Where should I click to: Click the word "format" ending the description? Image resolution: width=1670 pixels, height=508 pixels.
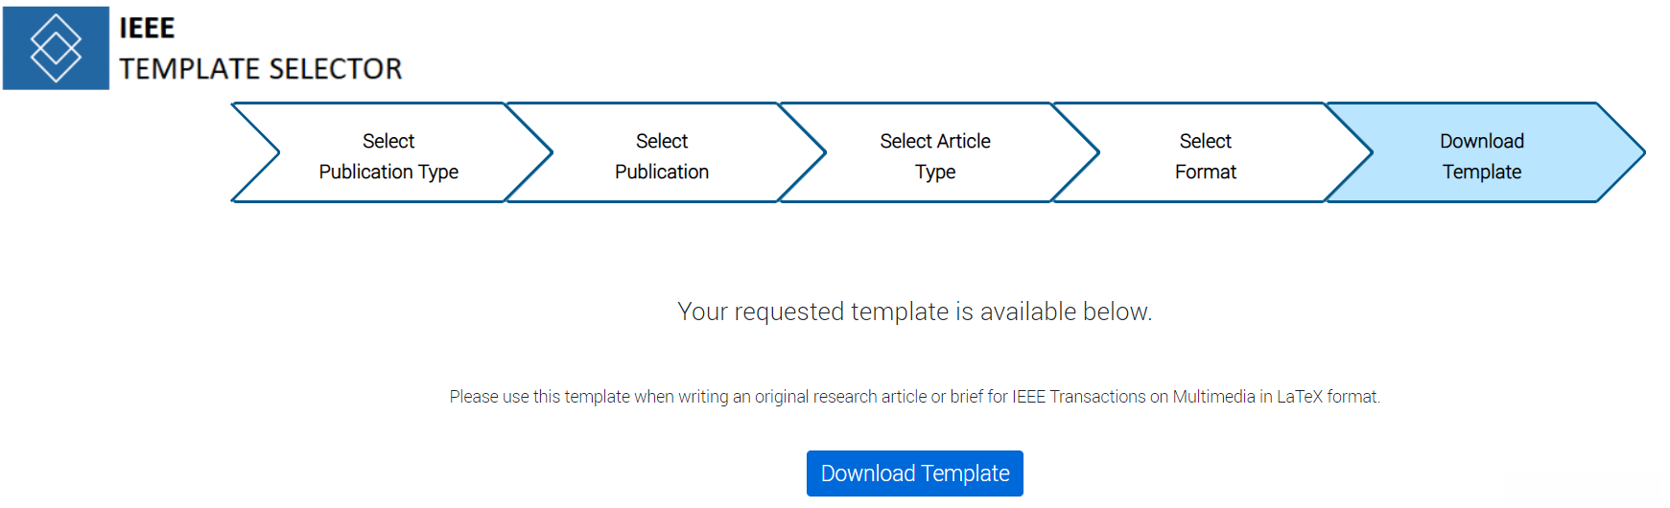pyautogui.click(x=1352, y=397)
